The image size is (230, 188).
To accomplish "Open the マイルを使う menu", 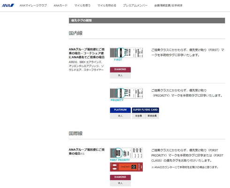I will 82,6.
